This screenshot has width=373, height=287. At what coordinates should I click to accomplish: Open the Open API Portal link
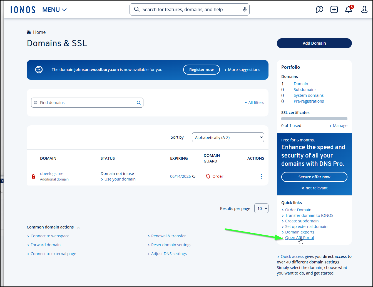tap(299, 238)
